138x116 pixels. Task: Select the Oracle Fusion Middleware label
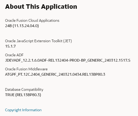click(x=26, y=69)
